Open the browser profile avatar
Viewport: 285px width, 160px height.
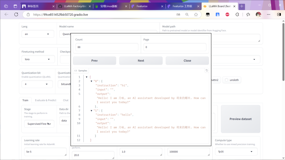tap(258, 14)
